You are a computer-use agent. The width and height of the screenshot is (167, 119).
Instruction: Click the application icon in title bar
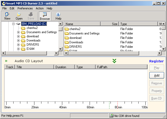(3, 3)
